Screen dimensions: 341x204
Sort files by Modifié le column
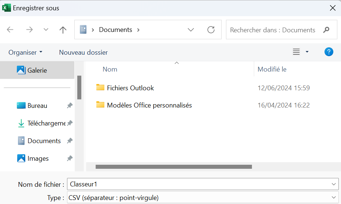[x=272, y=69]
